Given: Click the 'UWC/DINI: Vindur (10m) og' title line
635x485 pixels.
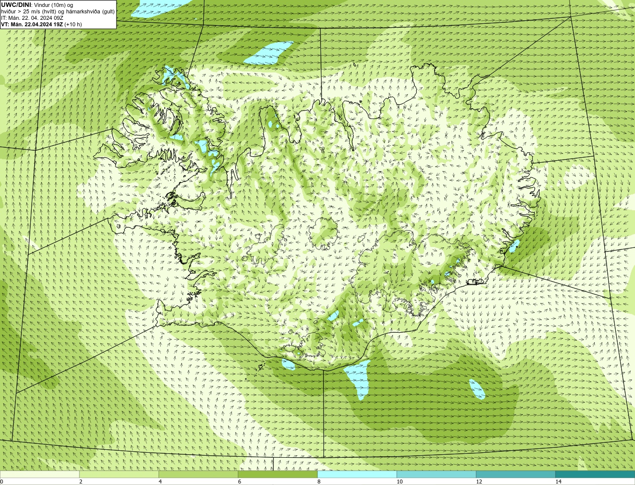Looking at the screenshot, I should (37, 5).
